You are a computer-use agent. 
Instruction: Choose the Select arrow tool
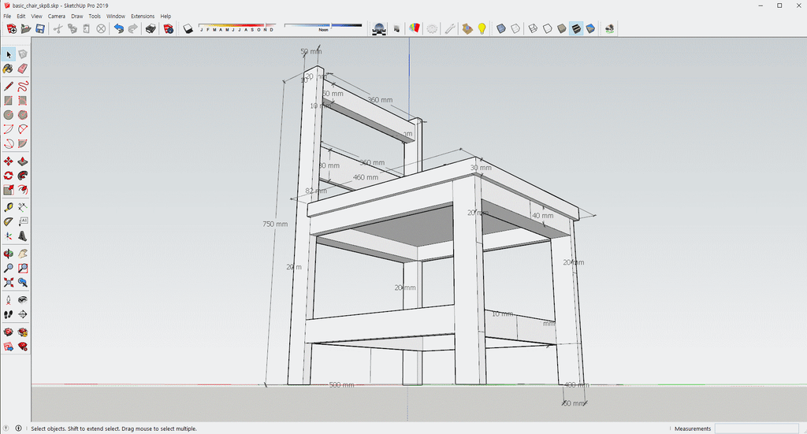tap(8, 54)
